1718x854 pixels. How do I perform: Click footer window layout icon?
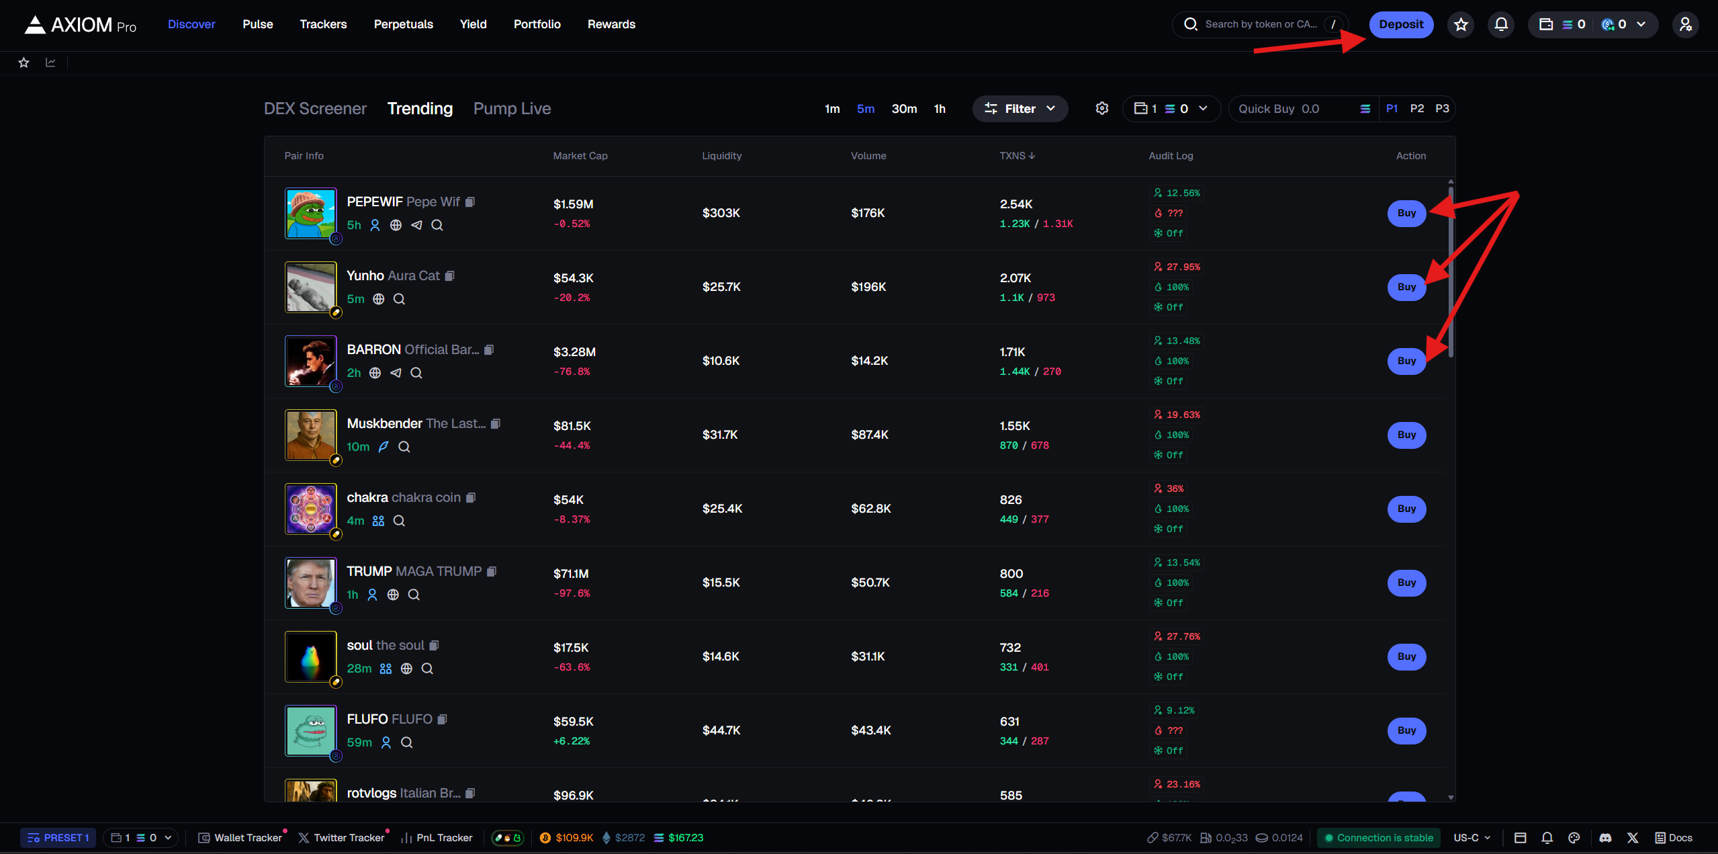1521,838
